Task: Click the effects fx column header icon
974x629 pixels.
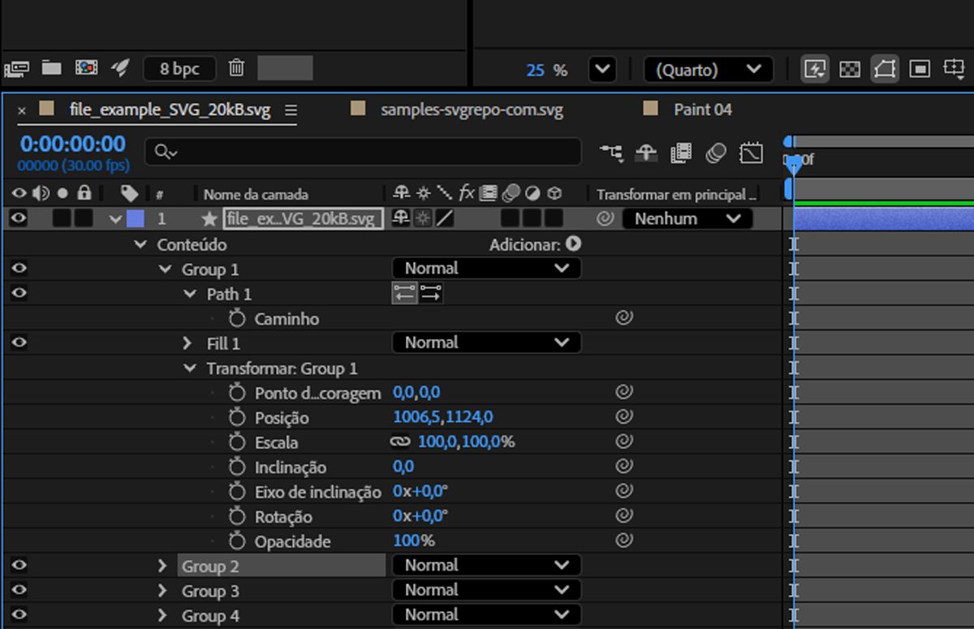Action: tap(466, 193)
